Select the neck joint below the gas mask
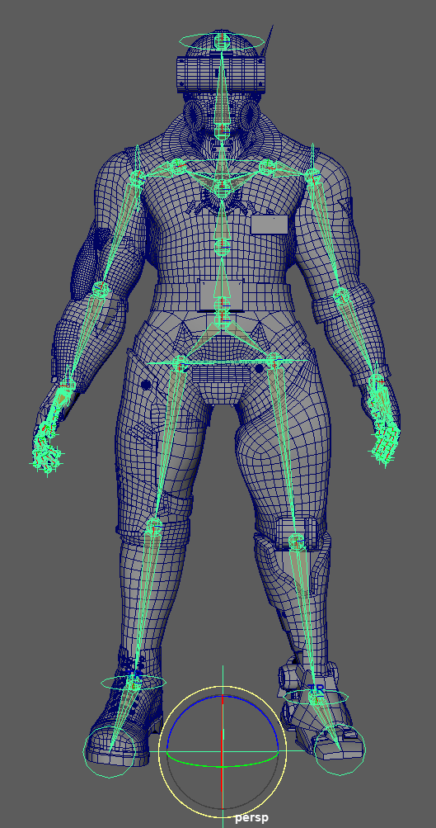The width and height of the screenshot is (436, 828). click(x=223, y=129)
